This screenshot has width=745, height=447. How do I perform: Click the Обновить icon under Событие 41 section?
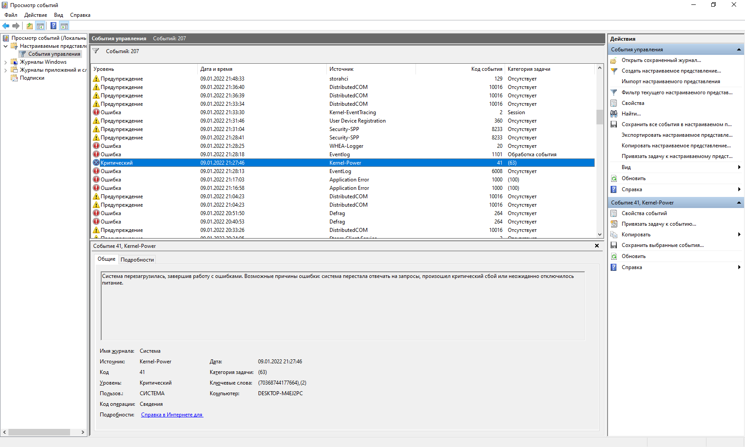(614, 256)
